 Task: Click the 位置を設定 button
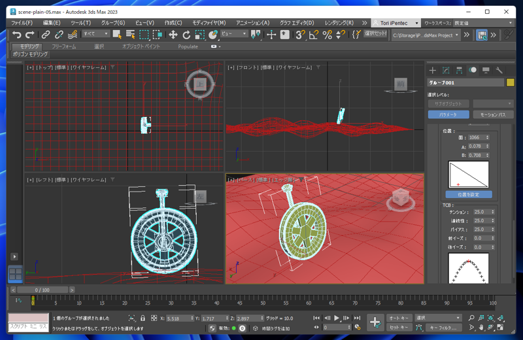click(x=469, y=195)
